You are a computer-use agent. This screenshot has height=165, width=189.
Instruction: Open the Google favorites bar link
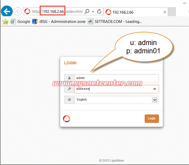20,22
